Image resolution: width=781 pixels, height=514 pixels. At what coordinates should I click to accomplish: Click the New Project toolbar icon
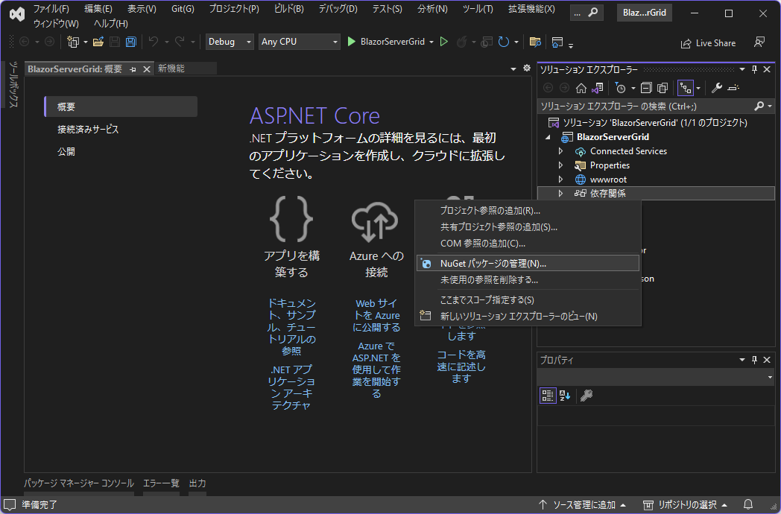point(73,42)
